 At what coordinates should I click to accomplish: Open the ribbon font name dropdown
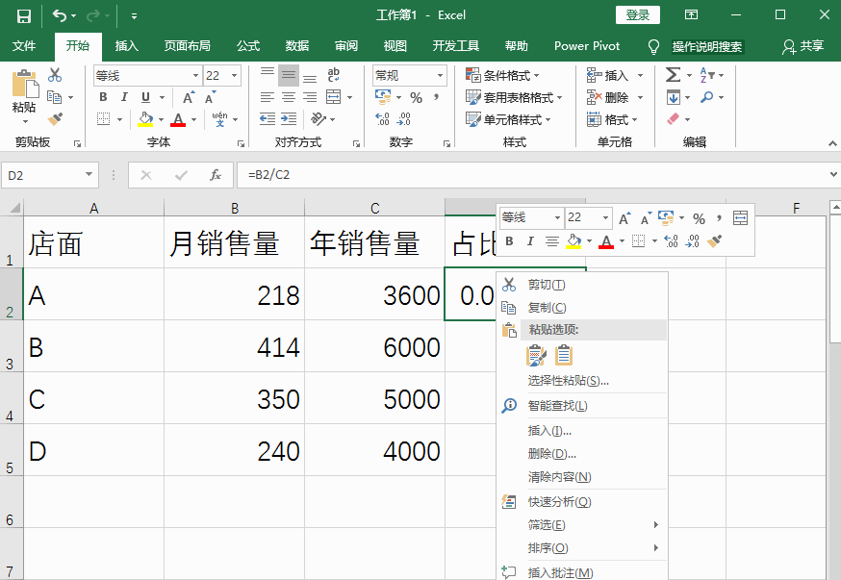point(195,76)
